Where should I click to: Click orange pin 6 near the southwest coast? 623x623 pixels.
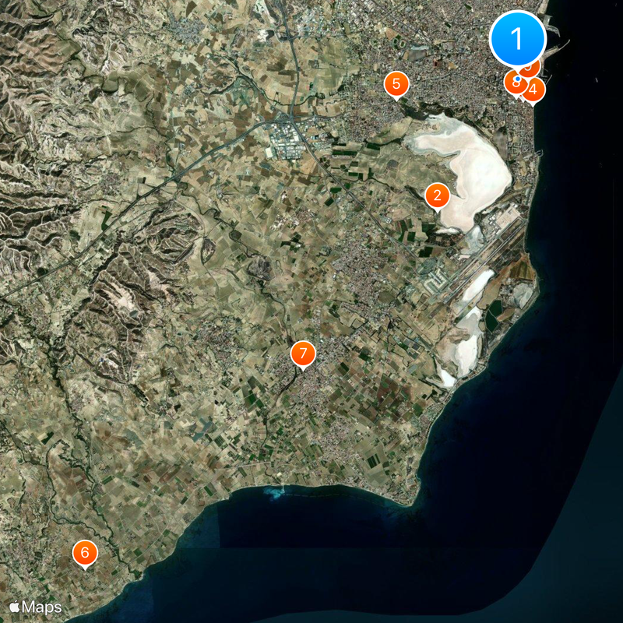85,553
